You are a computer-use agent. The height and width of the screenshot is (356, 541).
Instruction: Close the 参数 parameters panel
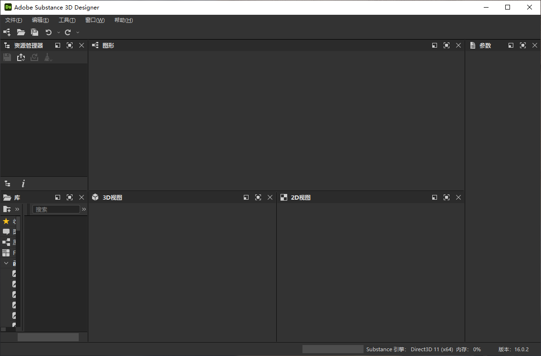click(535, 45)
